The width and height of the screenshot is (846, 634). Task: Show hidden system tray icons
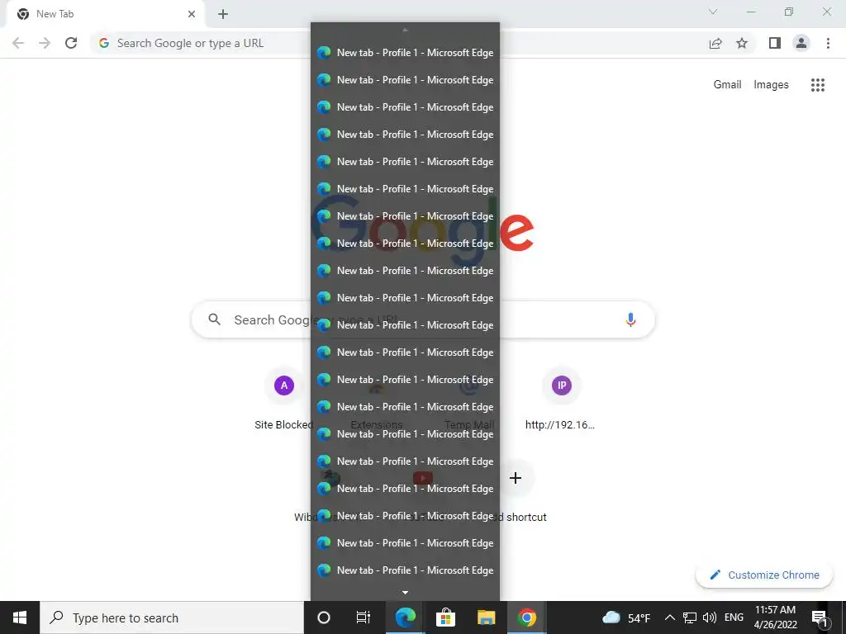[669, 617]
